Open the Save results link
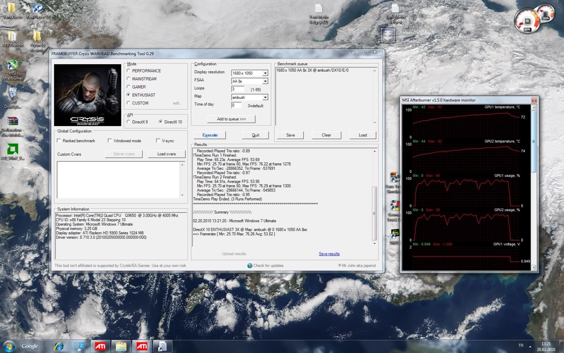564x353 pixels. [329, 254]
